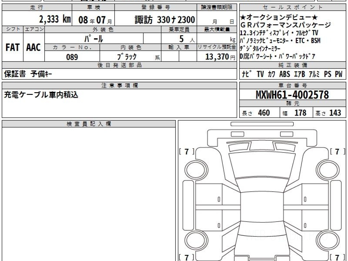Select the inspection date 08年07月
This screenshot has height=261, width=348.
point(95,20)
